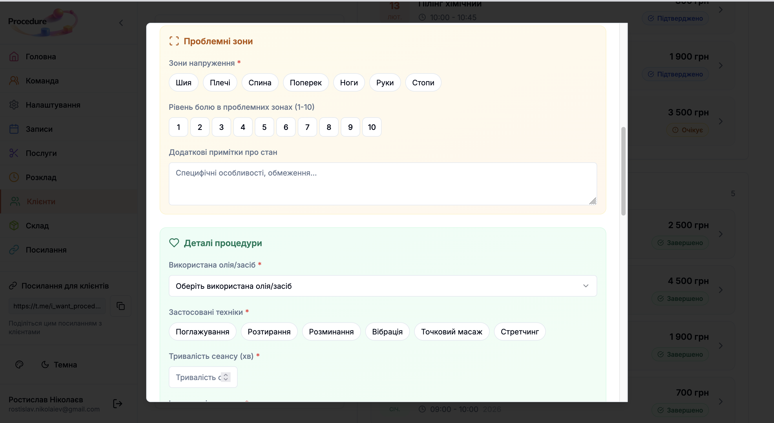Screen dimensions: 774x423
Task: Click the Розклад clock icon
Action: [14, 177]
